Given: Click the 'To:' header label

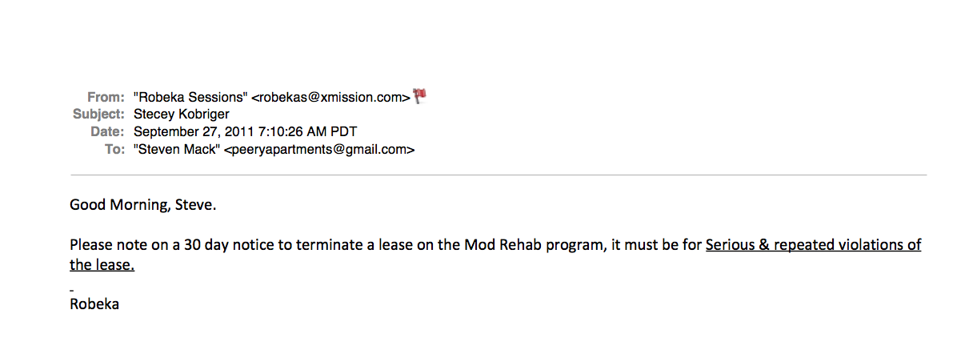Looking at the screenshot, I should (x=114, y=149).
